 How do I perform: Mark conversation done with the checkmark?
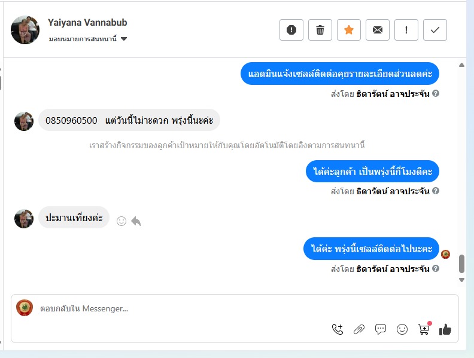coord(434,30)
